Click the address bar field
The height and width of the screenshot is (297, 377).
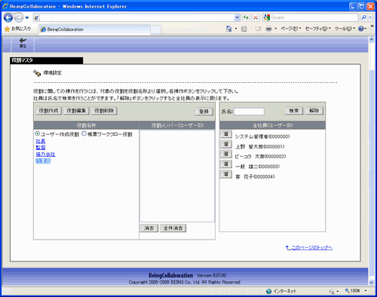pyautogui.click(x=136, y=17)
